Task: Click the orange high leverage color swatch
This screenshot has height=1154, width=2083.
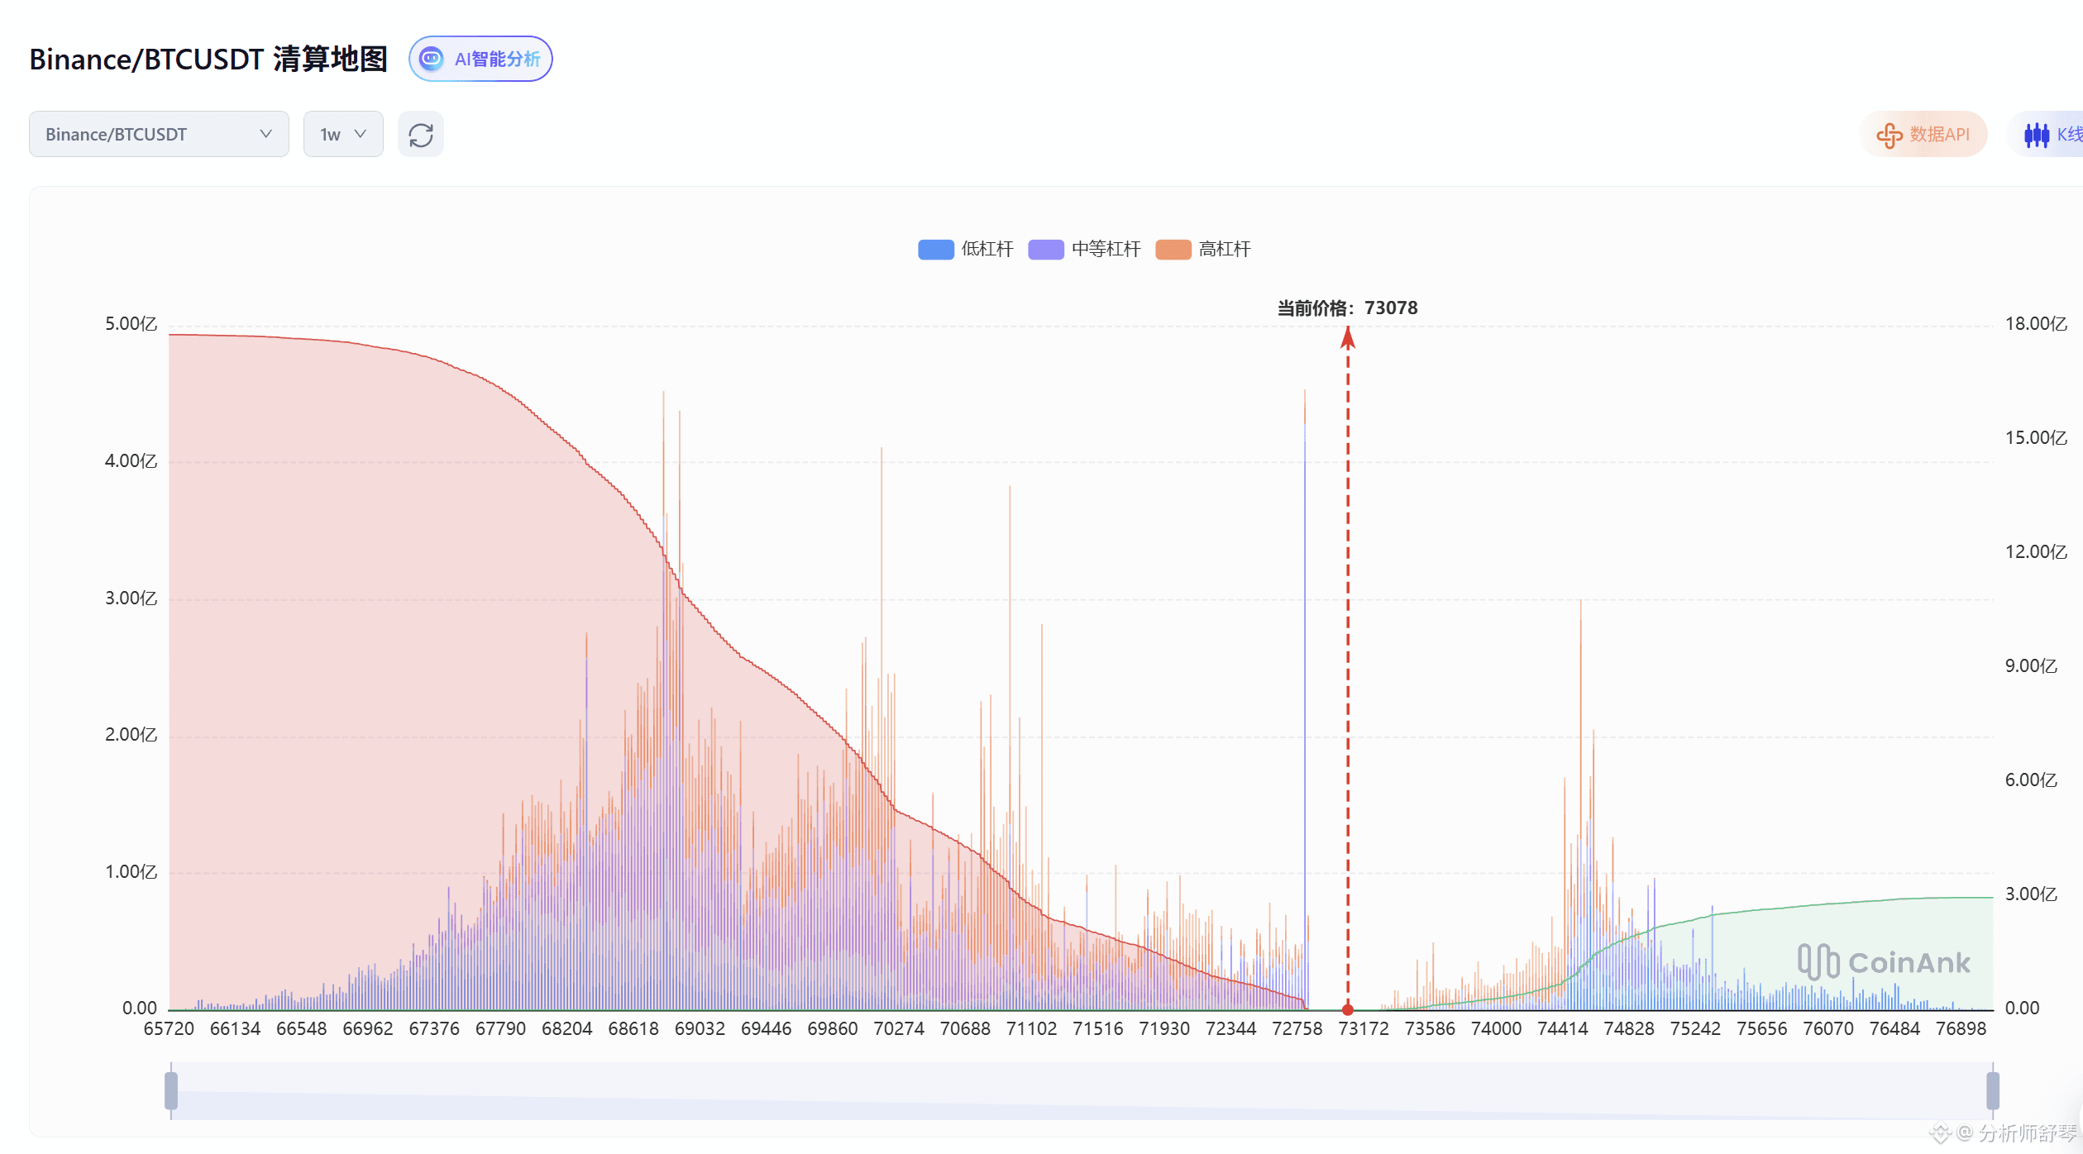Action: (1173, 249)
